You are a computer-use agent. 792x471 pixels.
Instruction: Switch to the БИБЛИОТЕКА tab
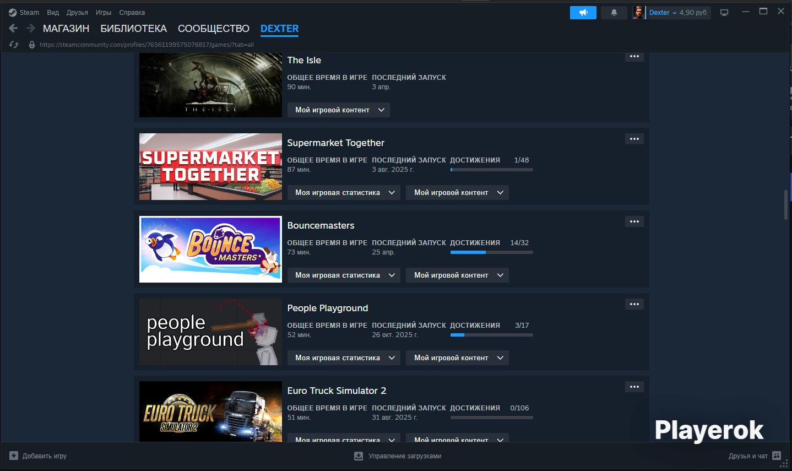point(134,29)
